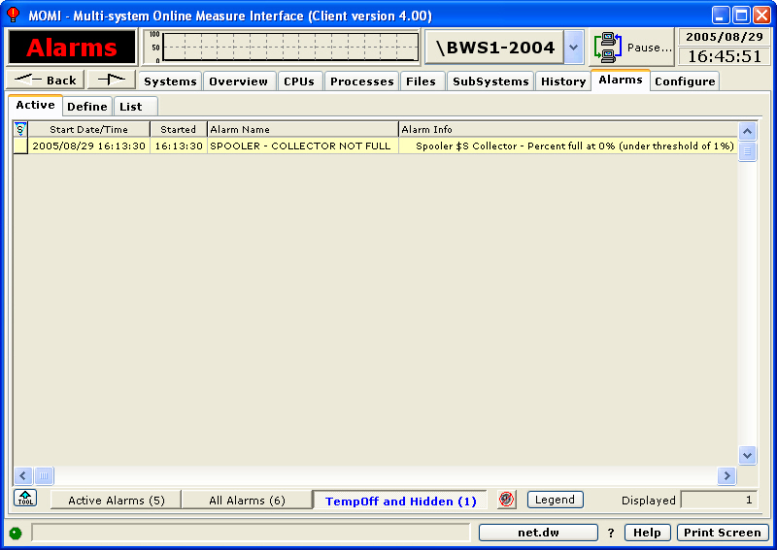Click the Print Screen button
This screenshot has width=777, height=550.
click(722, 533)
